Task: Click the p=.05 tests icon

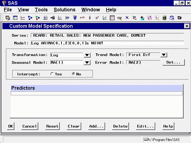Action: [x=82, y=18]
